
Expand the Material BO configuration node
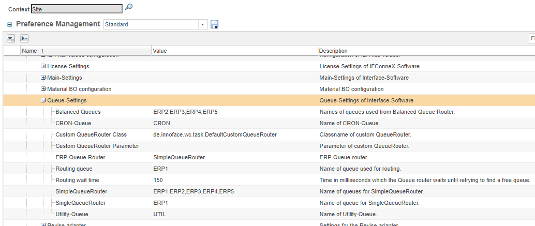(43, 89)
